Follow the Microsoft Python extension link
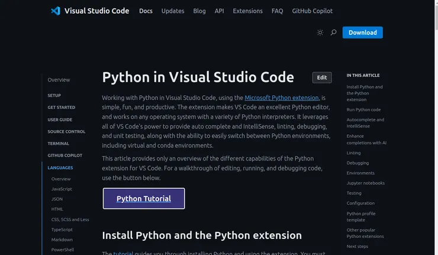 (x=282, y=98)
